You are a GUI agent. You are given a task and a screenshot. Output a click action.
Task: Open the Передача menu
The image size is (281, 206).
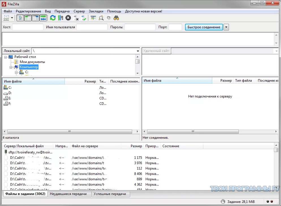[x=62, y=11]
